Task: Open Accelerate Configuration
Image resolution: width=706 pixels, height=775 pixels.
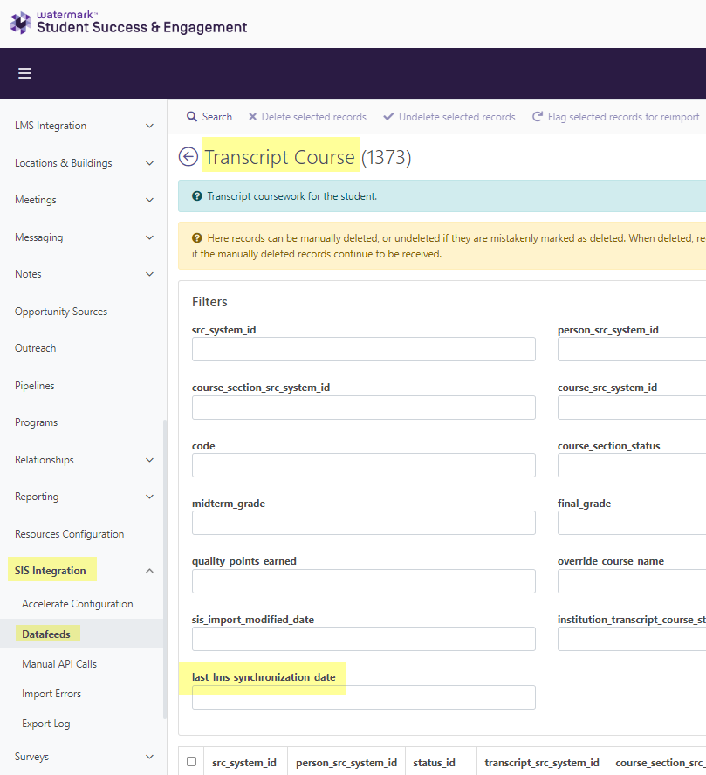Action: click(78, 604)
